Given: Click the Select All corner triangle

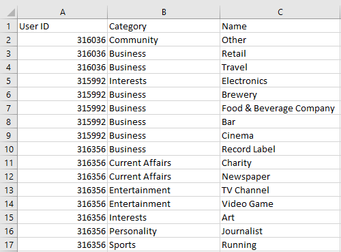Looking at the screenshot, I should [x=11, y=12].
